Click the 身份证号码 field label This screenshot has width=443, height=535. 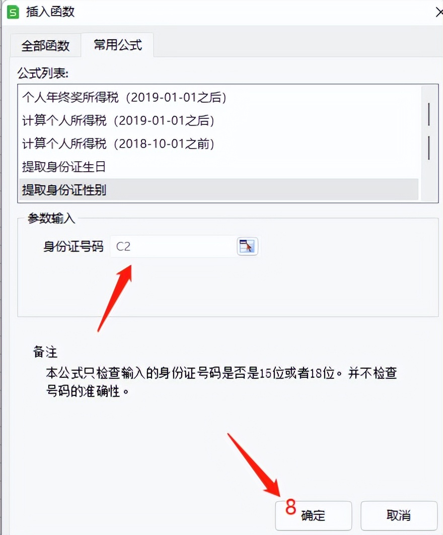point(73,246)
